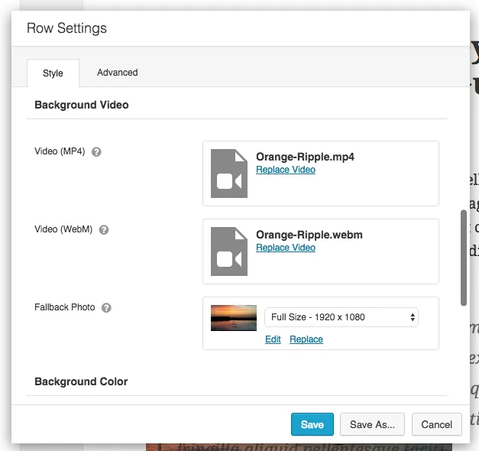Switch to the Advanced tab

tap(117, 73)
